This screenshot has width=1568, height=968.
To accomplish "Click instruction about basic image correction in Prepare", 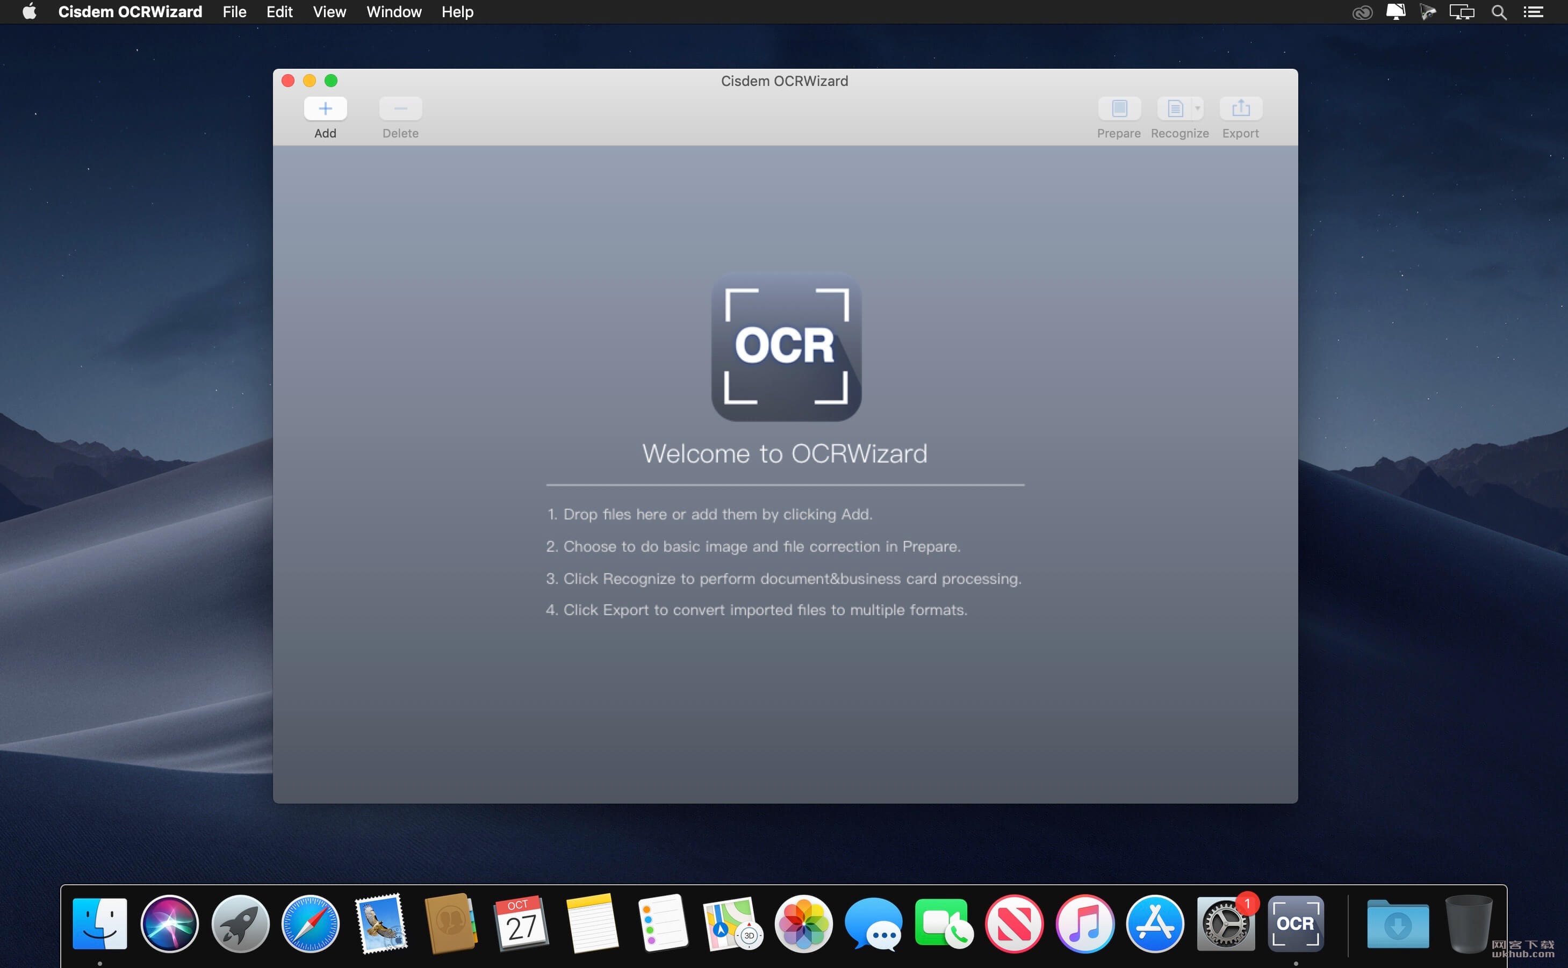I will point(753,546).
